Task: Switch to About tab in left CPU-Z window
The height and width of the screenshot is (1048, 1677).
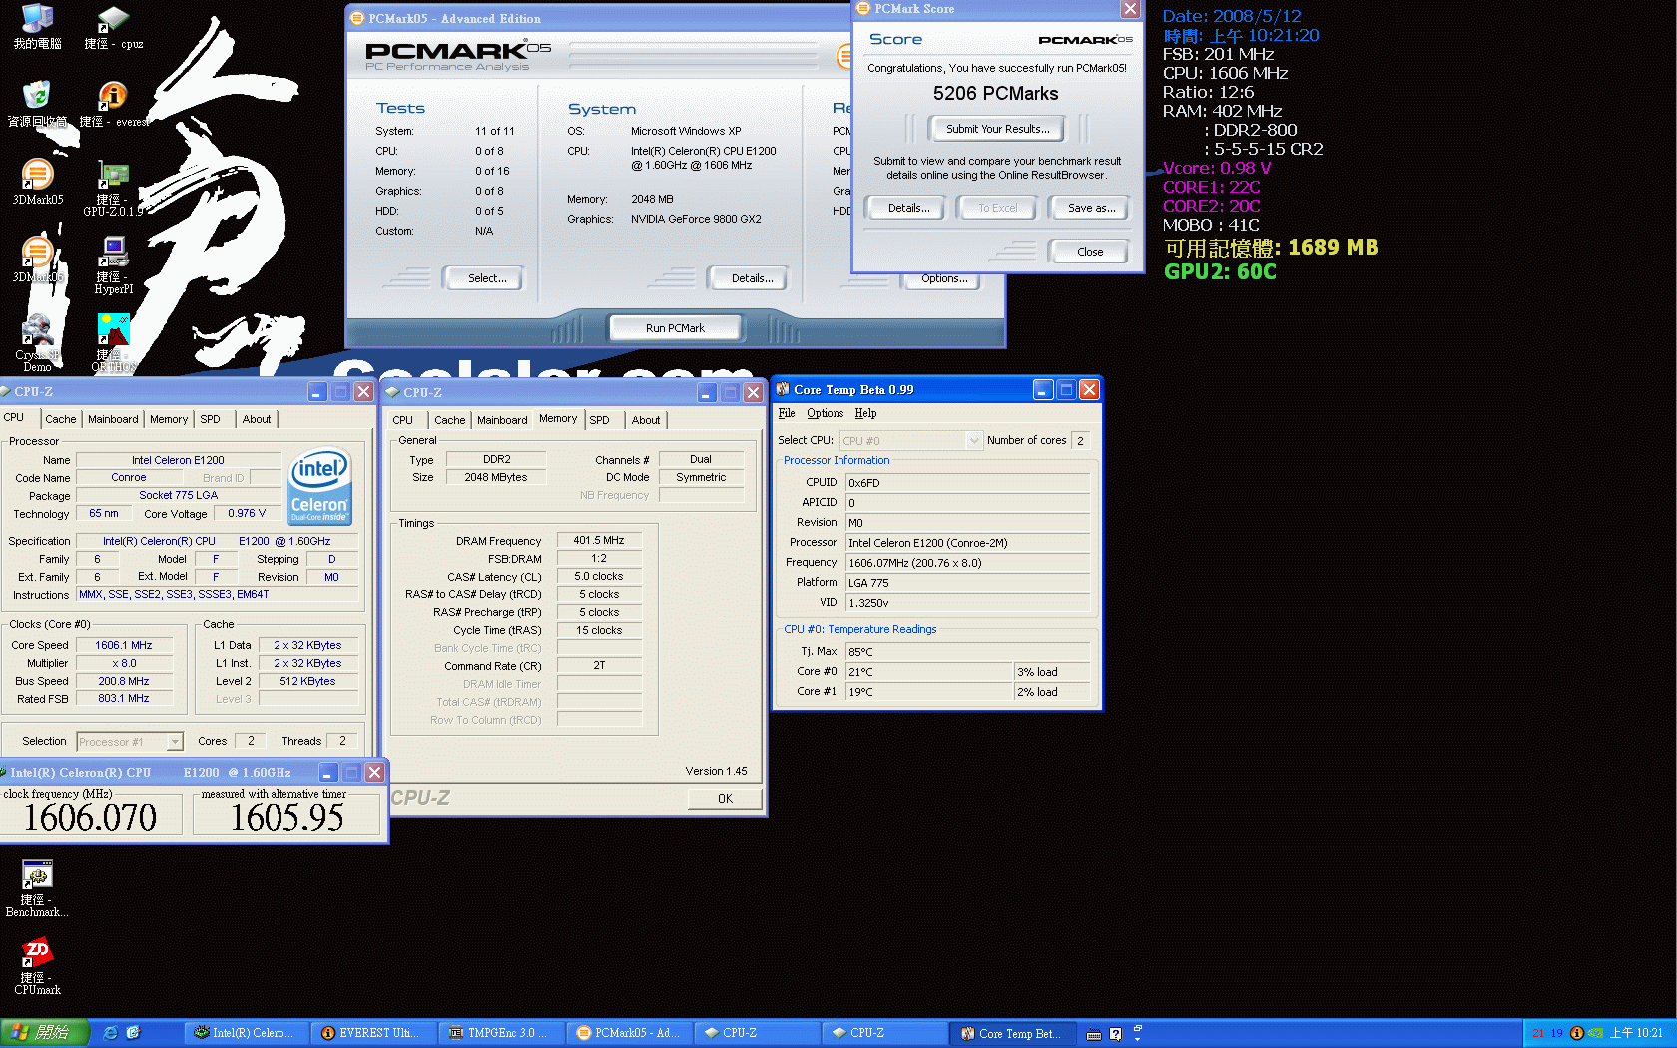Action: coord(257,419)
